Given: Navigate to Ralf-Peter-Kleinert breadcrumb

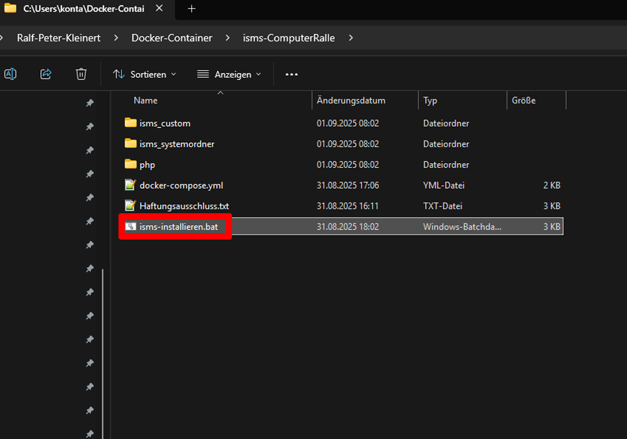Looking at the screenshot, I should 58,38.
